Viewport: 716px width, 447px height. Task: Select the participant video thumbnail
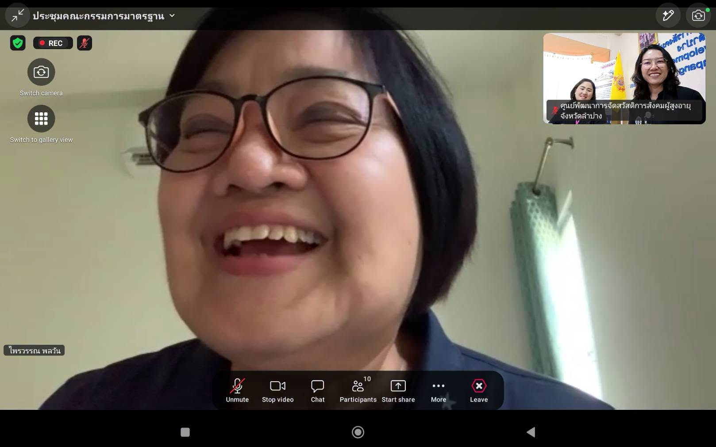tap(624, 78)
